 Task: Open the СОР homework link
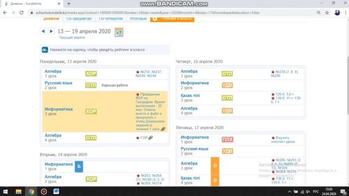tap(144, 138)
